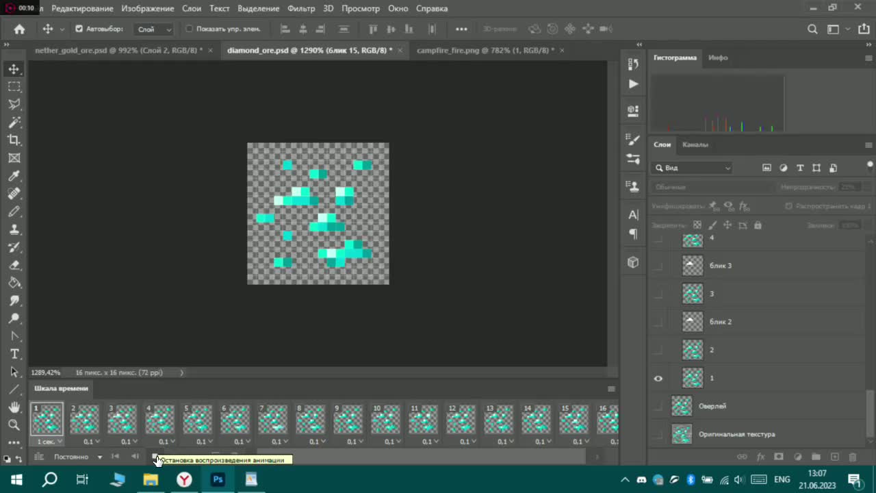The image size is (876, 493).
Task: Select the Healing Brush tool
Action: 14,194
